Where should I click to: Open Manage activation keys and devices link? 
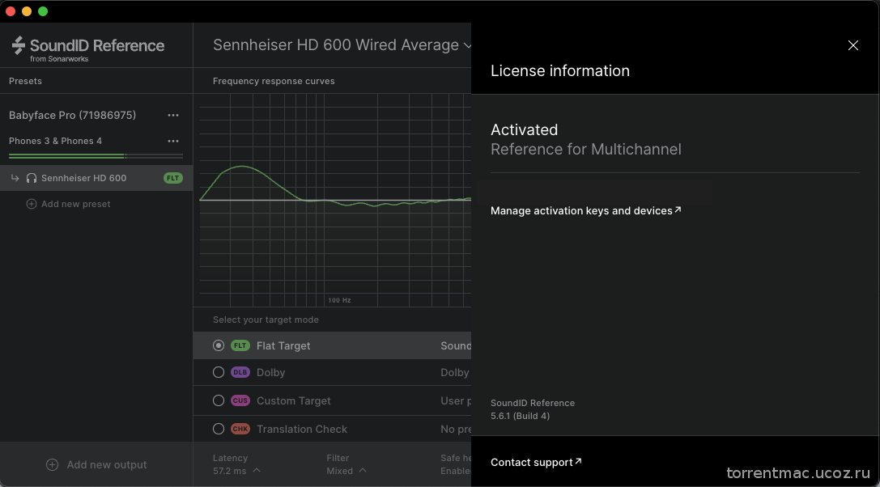pyautogui.click(x=586, y=210)
